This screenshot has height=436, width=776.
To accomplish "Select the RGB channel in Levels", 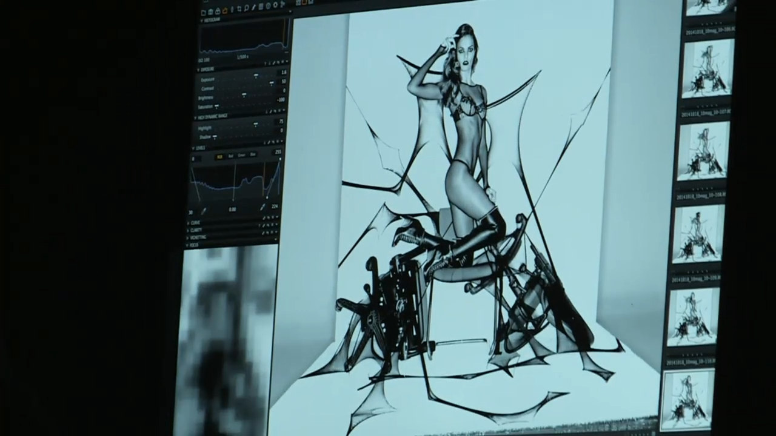I will point(219,156).
